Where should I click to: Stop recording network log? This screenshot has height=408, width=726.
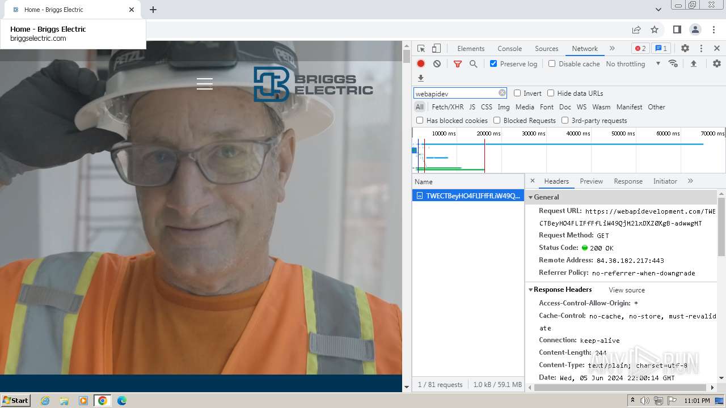pos(421,64)
